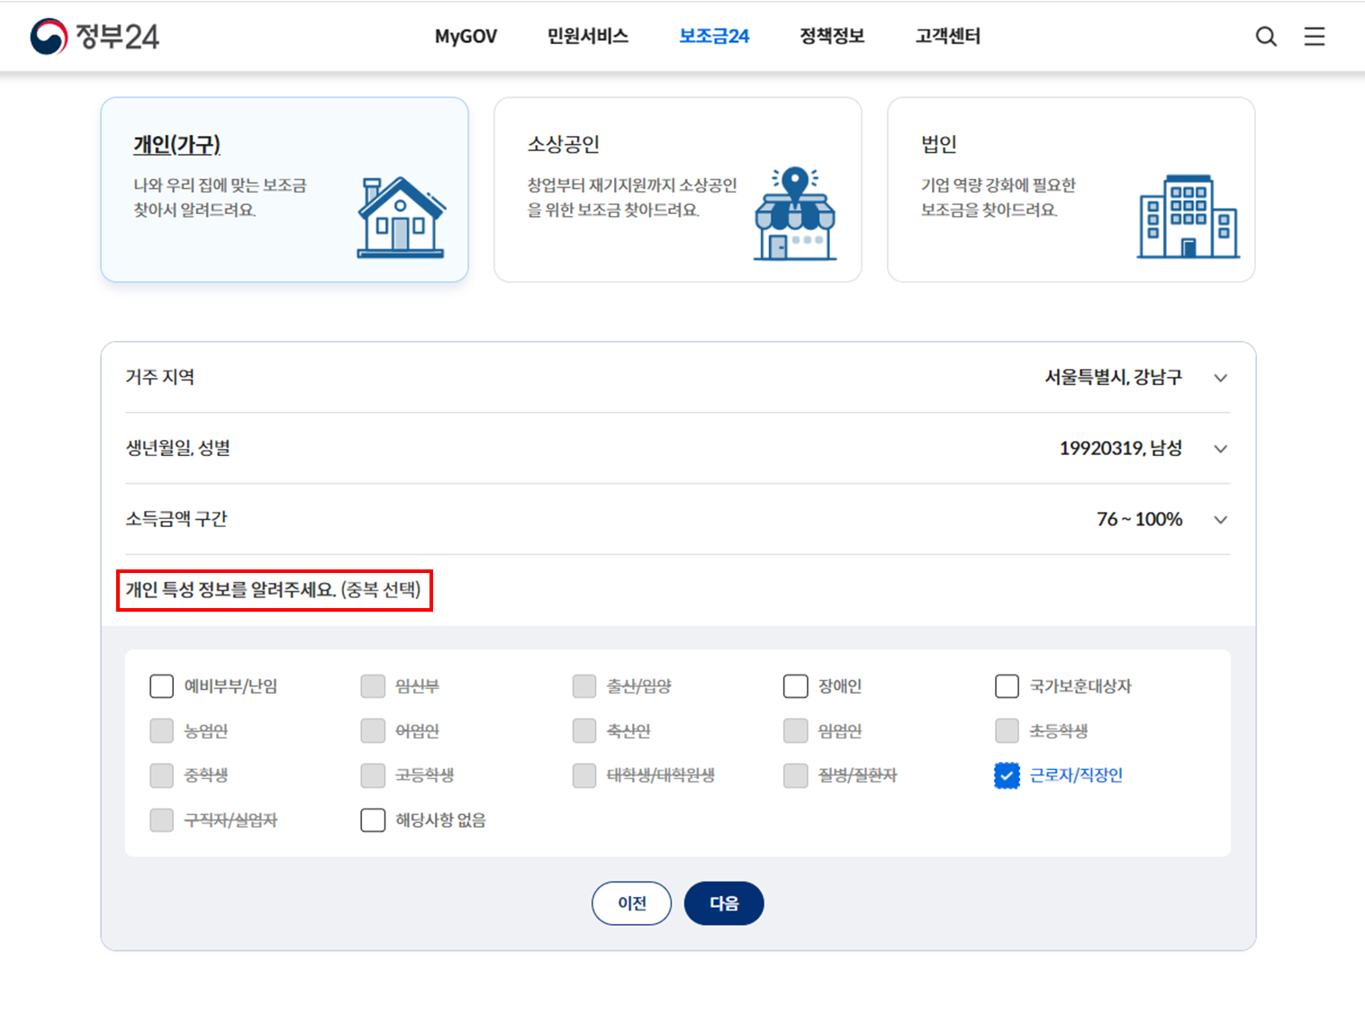Check the 예비부부/난임 checkbox

[161, 685]
